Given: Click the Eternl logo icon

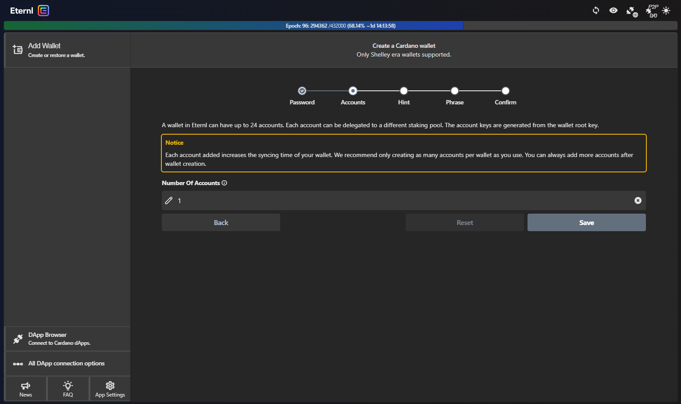Looking at the screenshot, I should 43,11.
